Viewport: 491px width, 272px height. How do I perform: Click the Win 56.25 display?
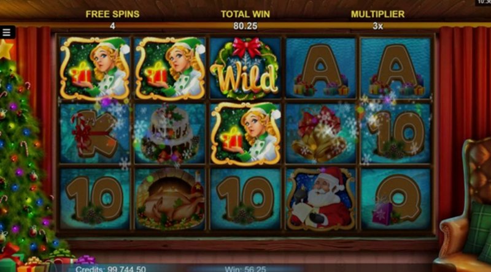[245, 269]
